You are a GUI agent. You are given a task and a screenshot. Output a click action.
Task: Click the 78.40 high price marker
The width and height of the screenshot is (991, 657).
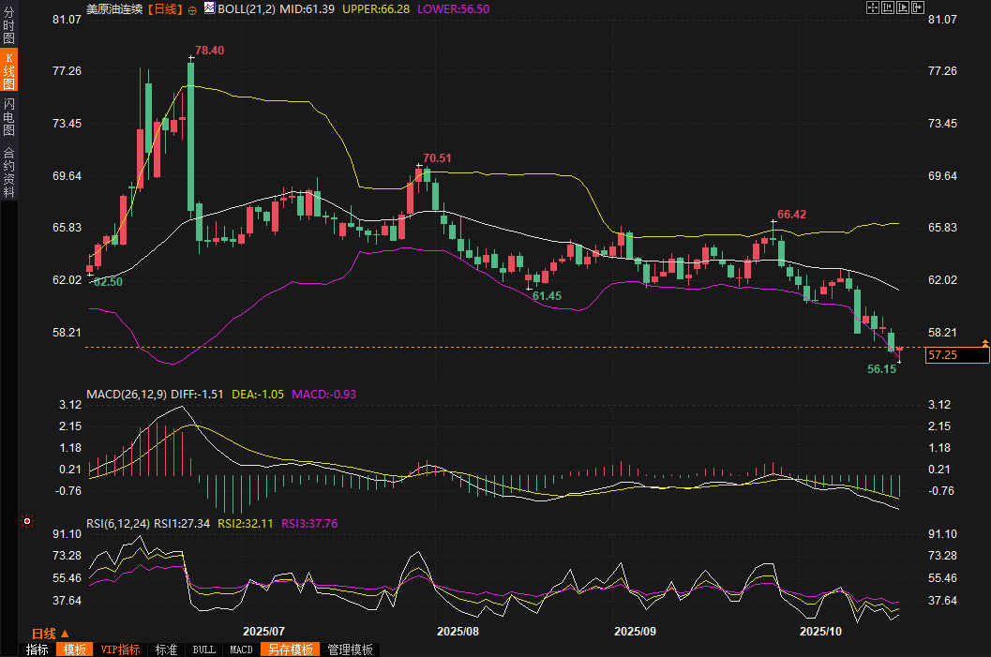tap(209, 51)
